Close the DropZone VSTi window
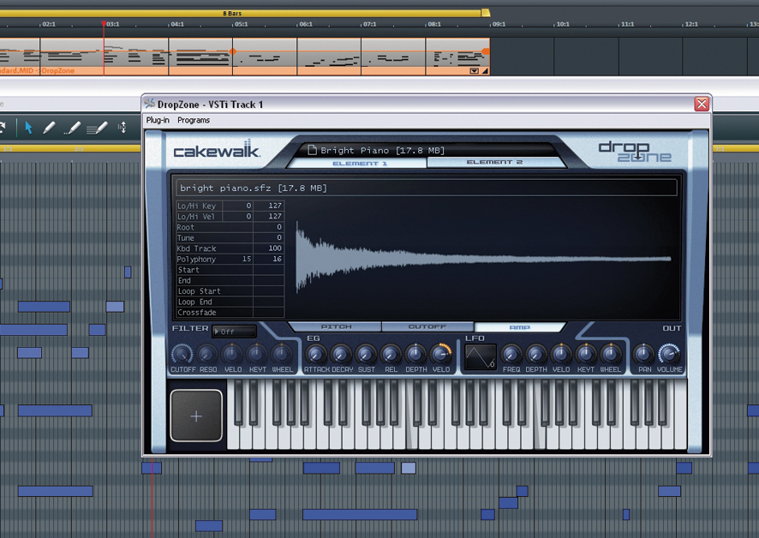The height and width of the screenshot is (538, 759). point(702,104)
